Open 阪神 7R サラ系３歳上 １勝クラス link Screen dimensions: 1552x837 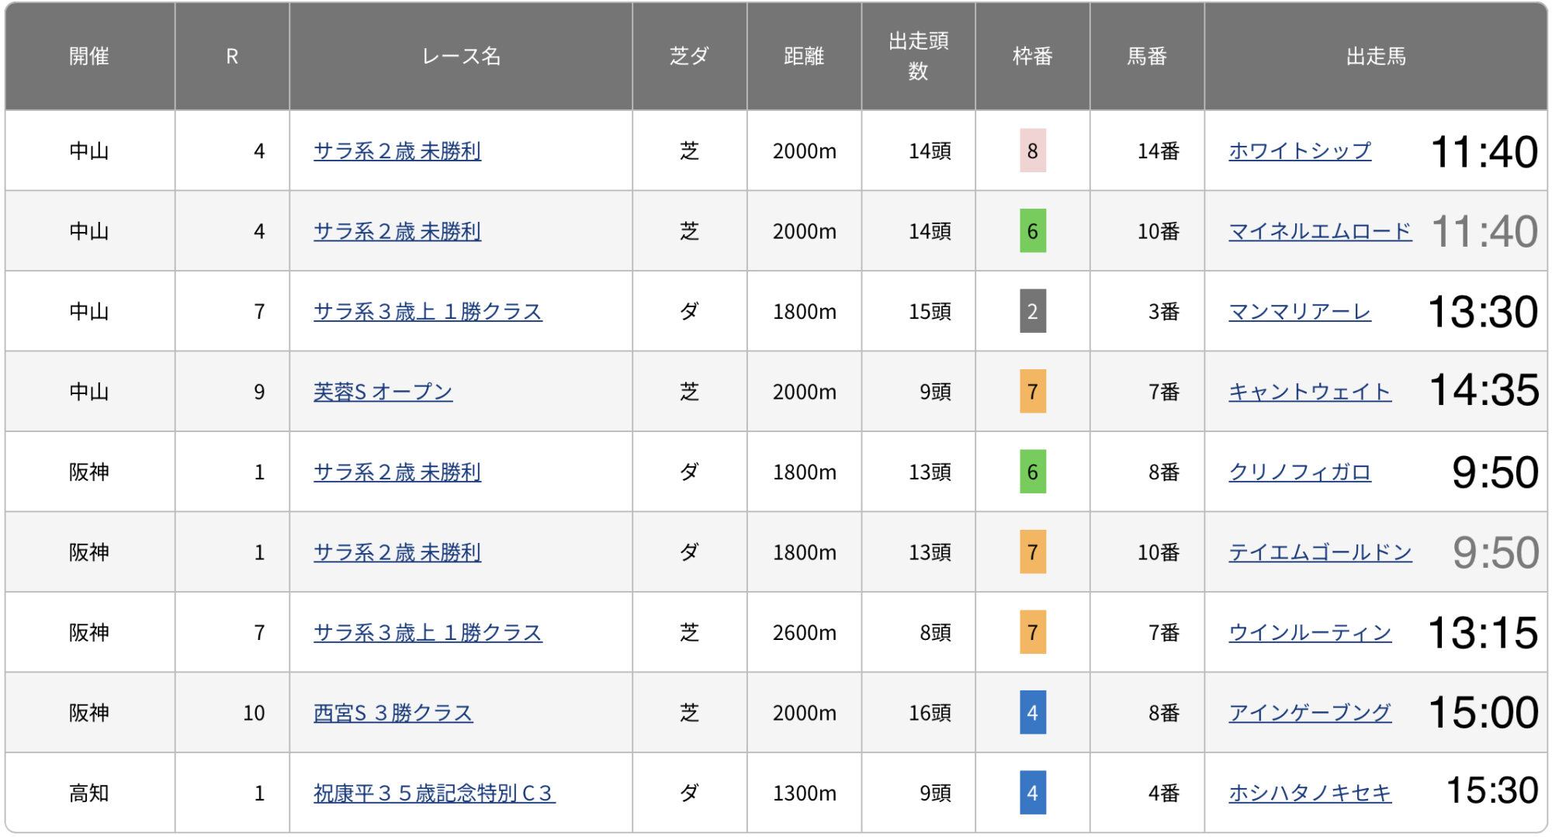click(428, 633)
